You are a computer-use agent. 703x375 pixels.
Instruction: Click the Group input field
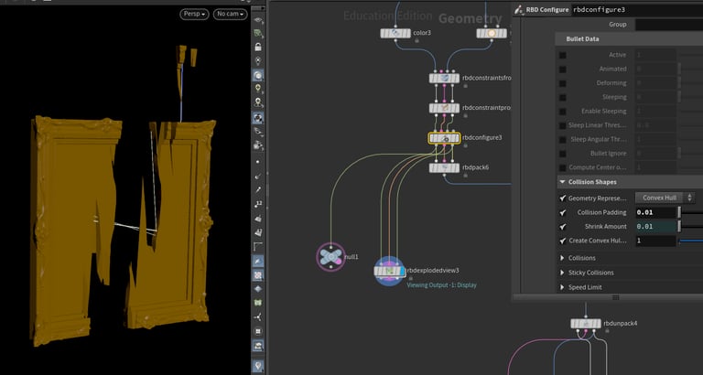coord(669,24)
